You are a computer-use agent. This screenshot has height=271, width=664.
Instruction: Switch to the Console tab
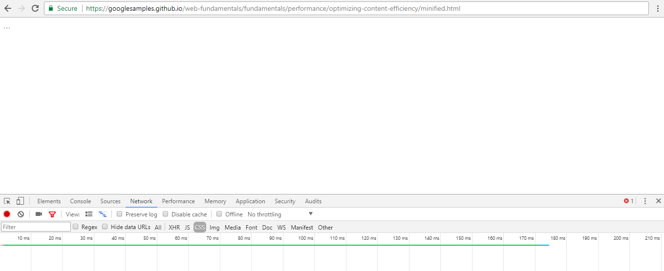(x=81, y=201)
